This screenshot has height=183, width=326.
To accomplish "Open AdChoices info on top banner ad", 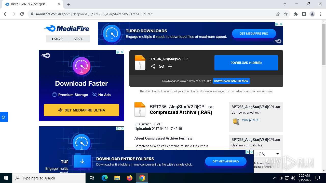I will point(277,24).
